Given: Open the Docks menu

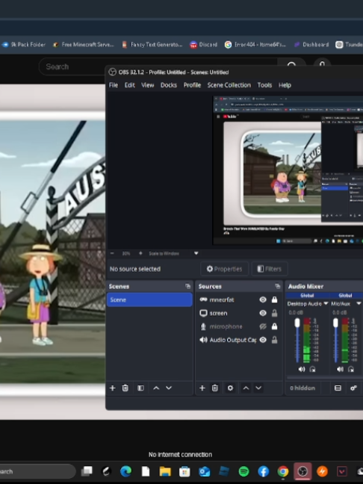Looking at the screenshot, I should point(169,85).
